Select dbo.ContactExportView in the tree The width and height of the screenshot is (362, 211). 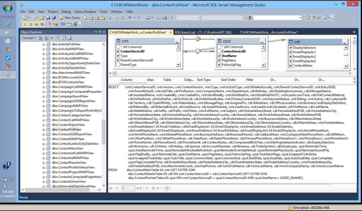[68, 125]
